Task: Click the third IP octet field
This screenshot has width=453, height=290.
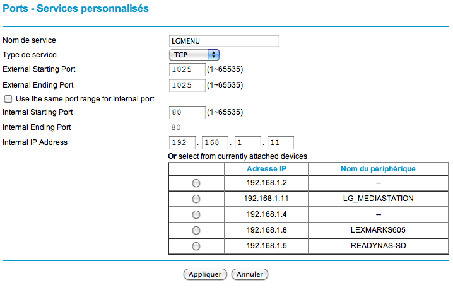Action: (247, 142)
